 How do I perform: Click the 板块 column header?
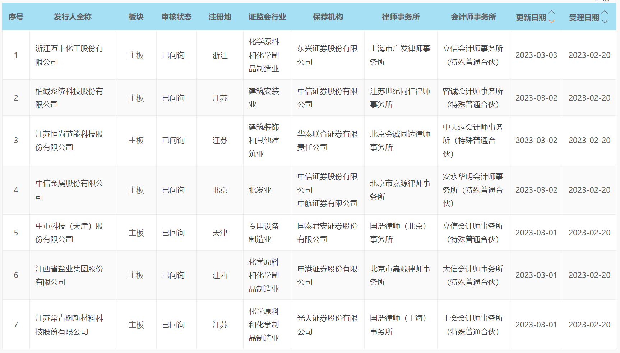pyautogui.click(x=136, y=17)
